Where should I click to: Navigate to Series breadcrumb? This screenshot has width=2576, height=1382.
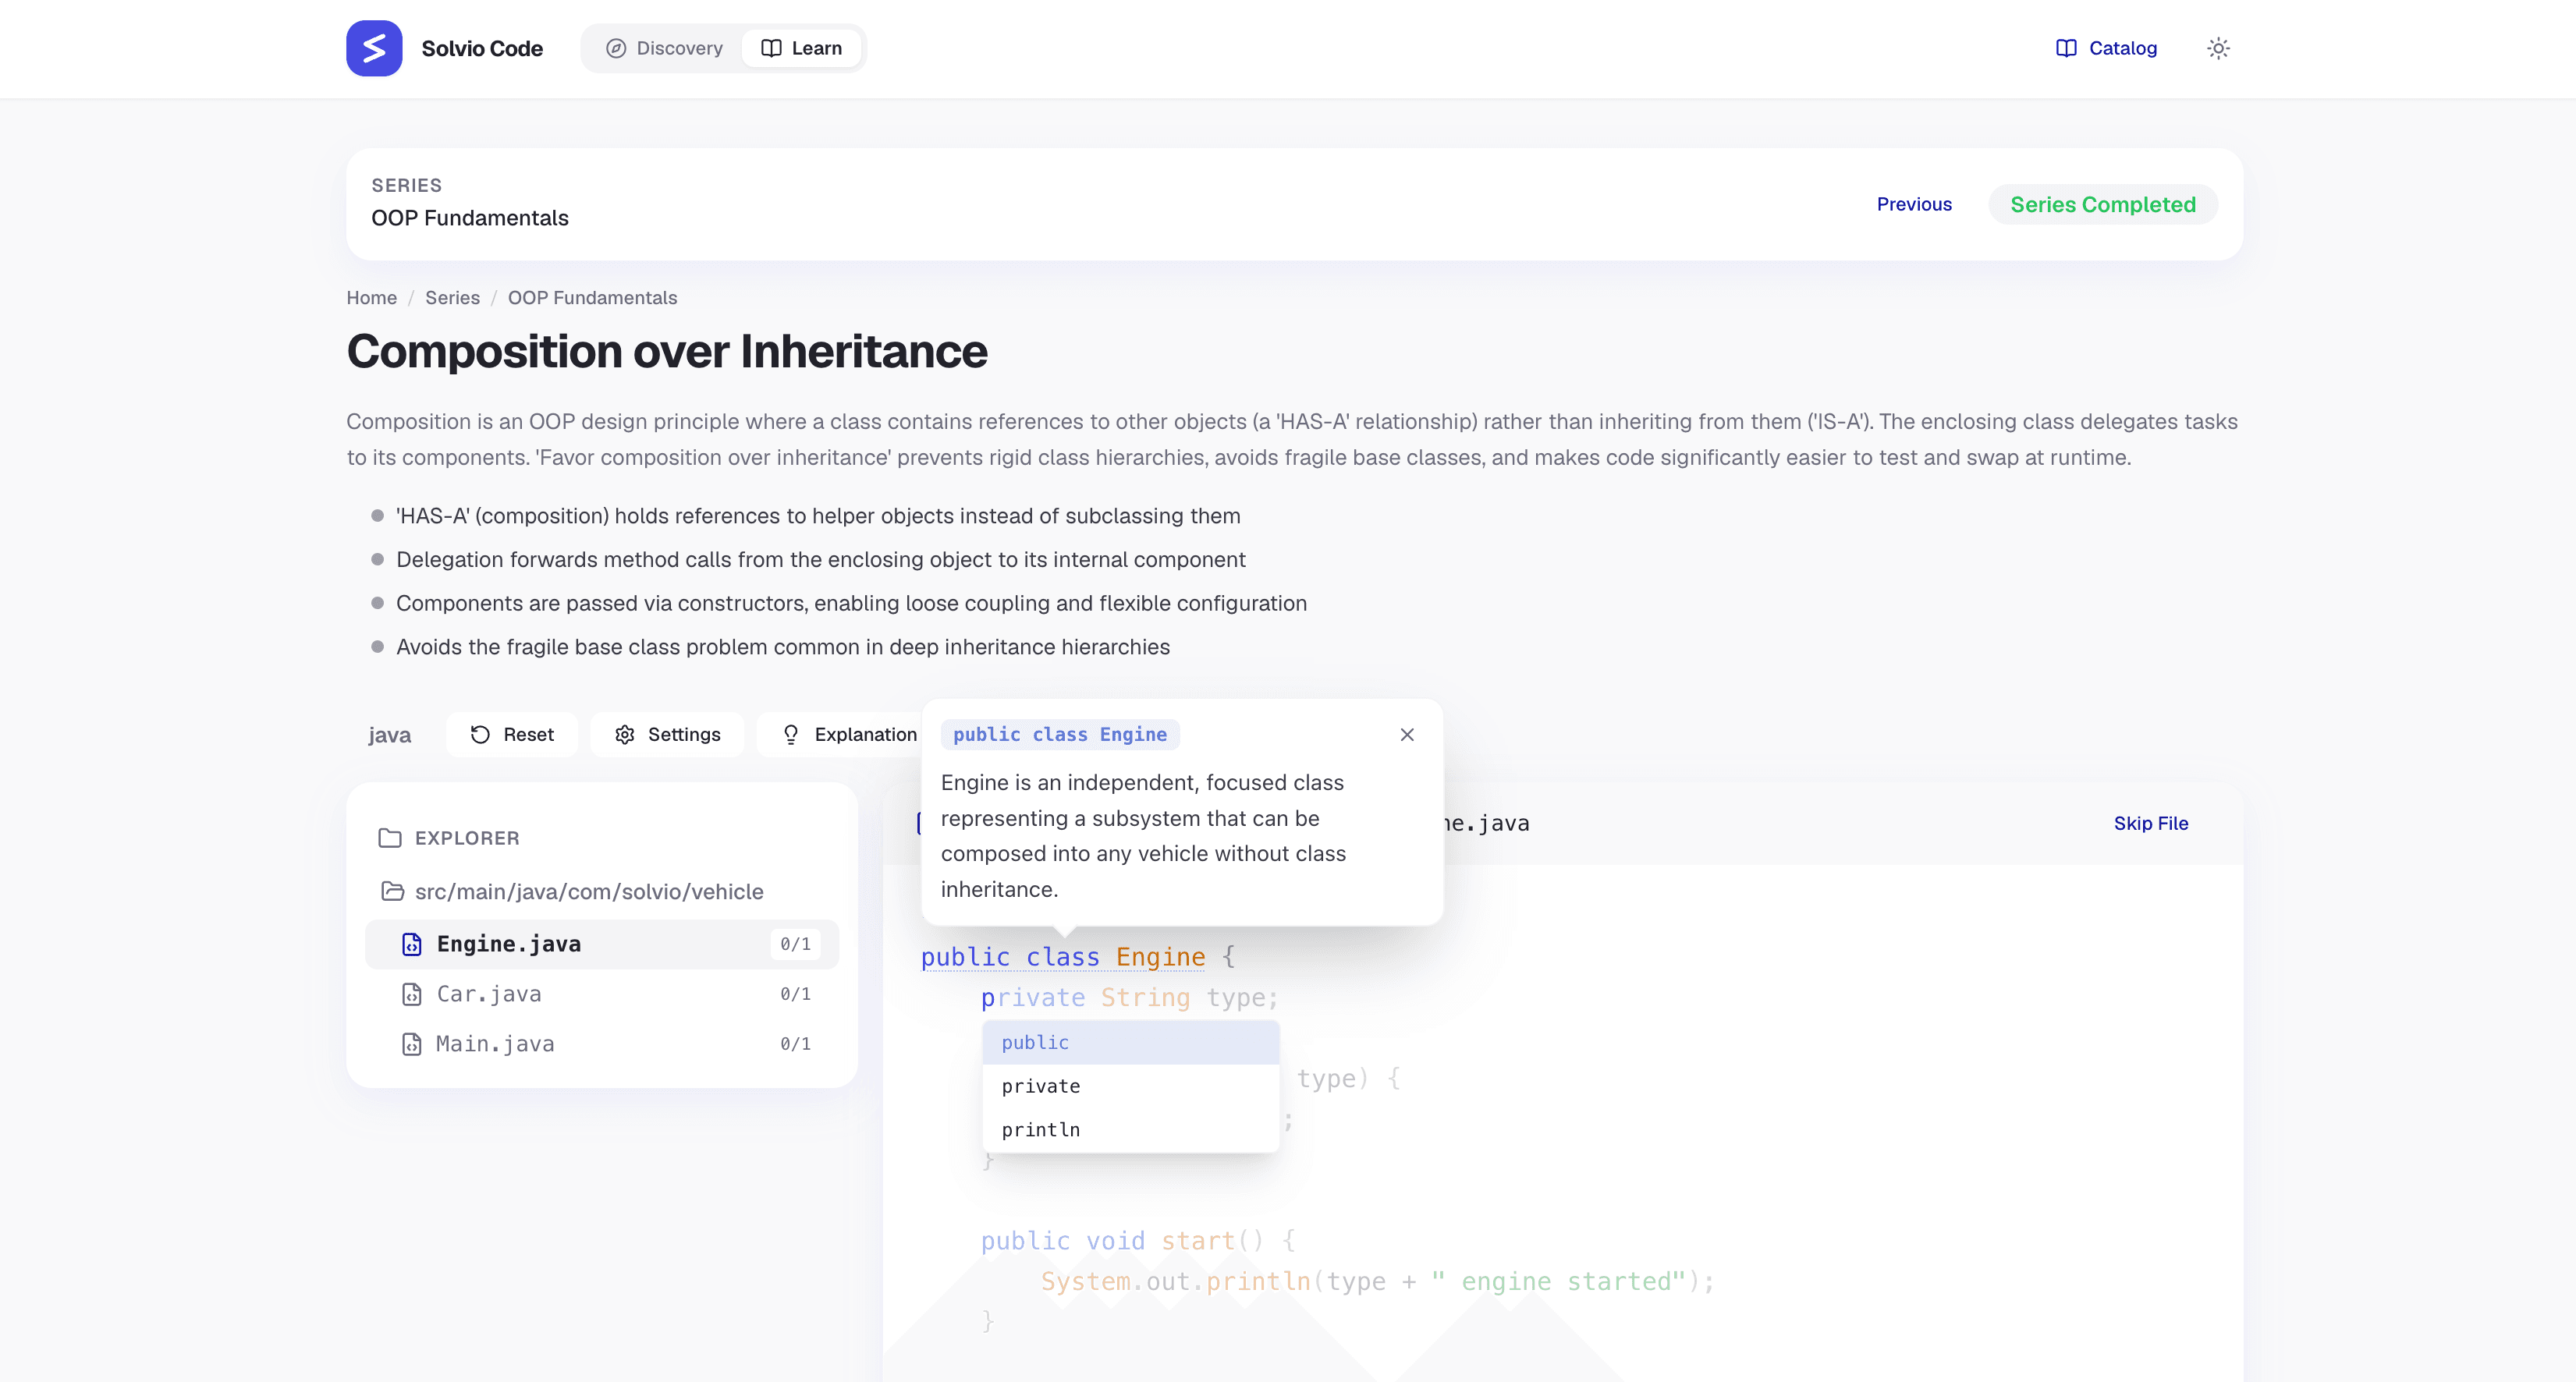(452, 298)
